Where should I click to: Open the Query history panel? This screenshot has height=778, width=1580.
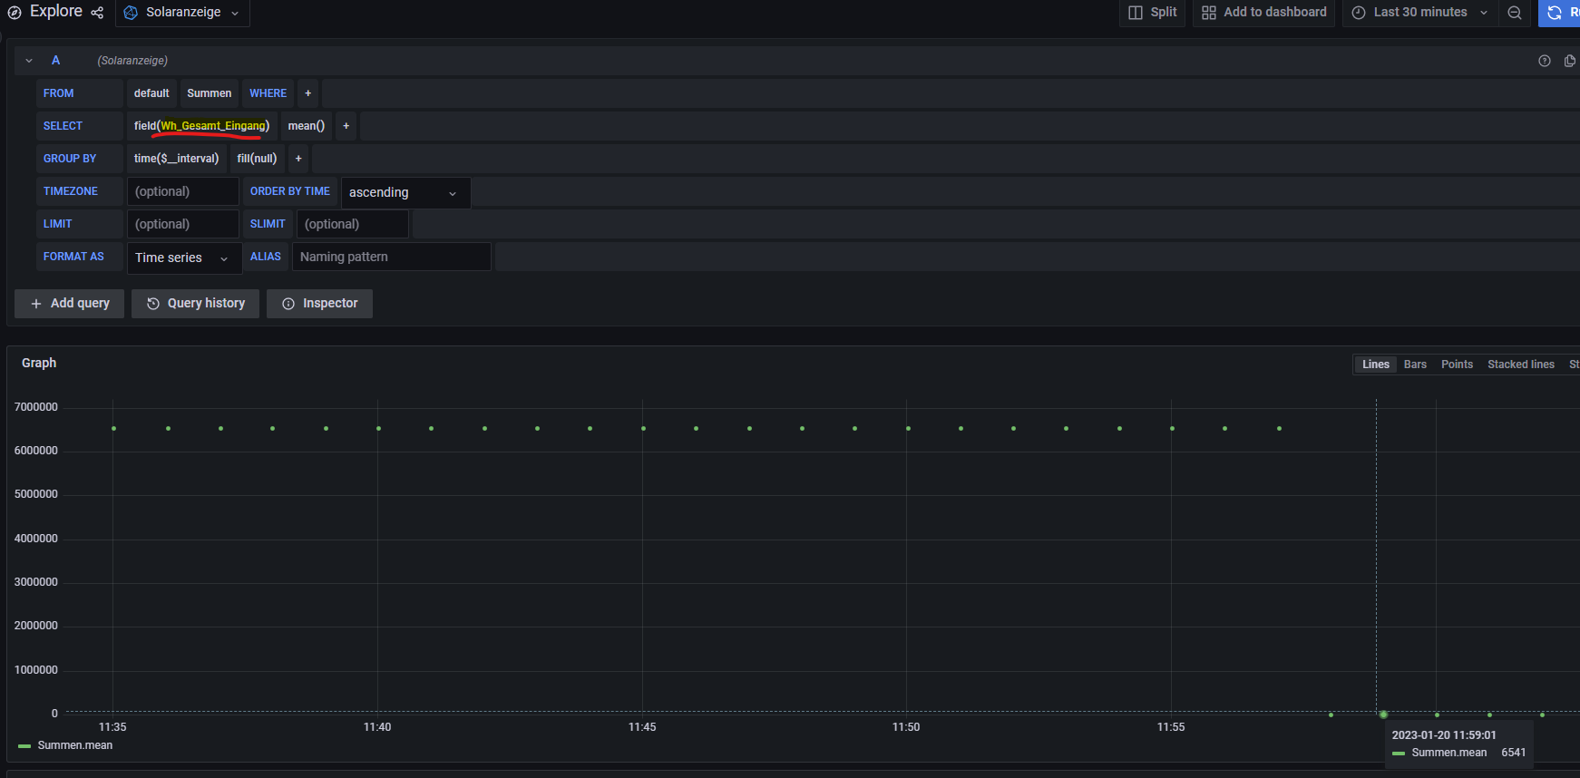point(196,304)
